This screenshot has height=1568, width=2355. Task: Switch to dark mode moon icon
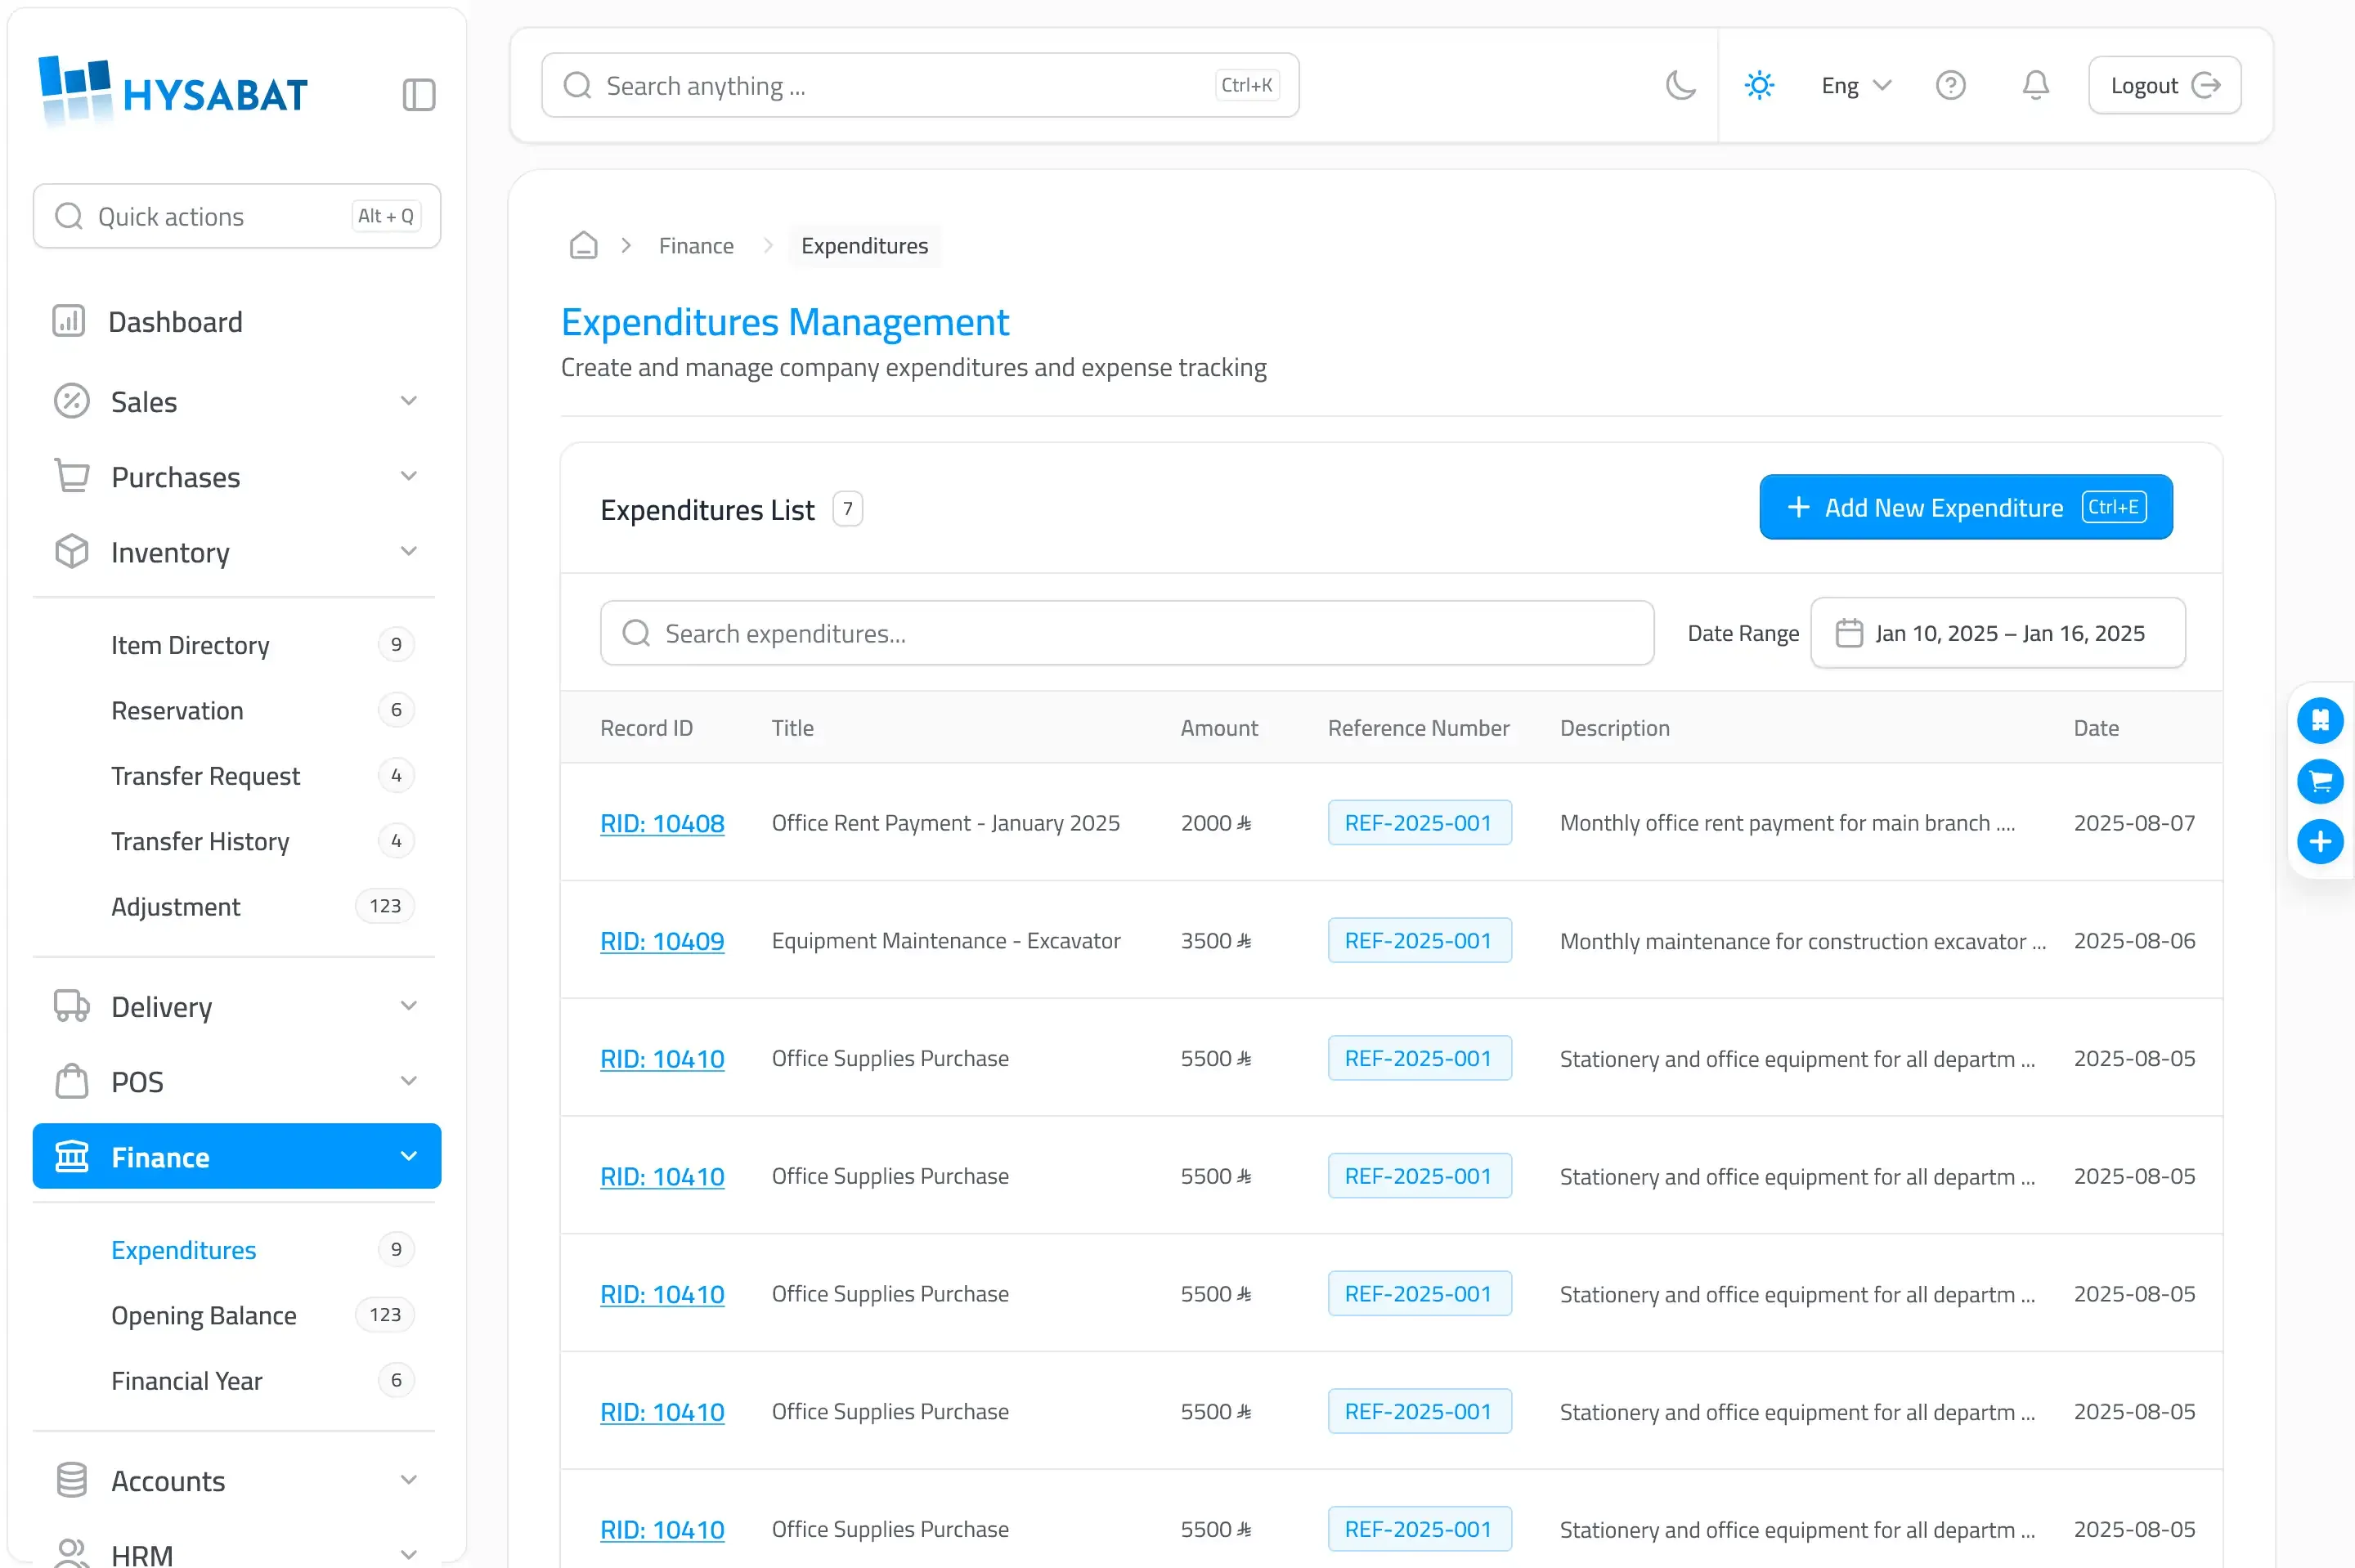(x=1680, y=85)
